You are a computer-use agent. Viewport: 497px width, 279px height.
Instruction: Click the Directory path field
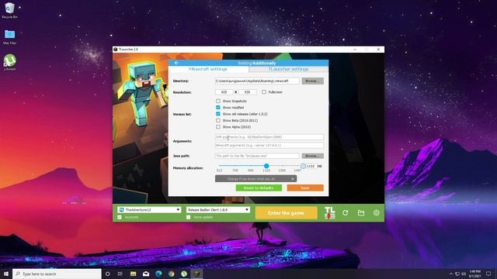point(257,81)
